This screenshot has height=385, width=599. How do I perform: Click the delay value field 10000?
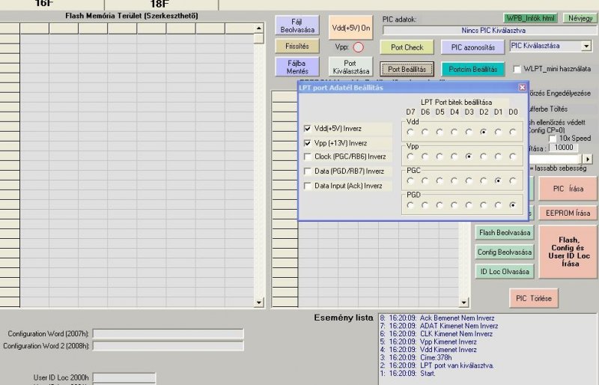[x=564, y=148]
